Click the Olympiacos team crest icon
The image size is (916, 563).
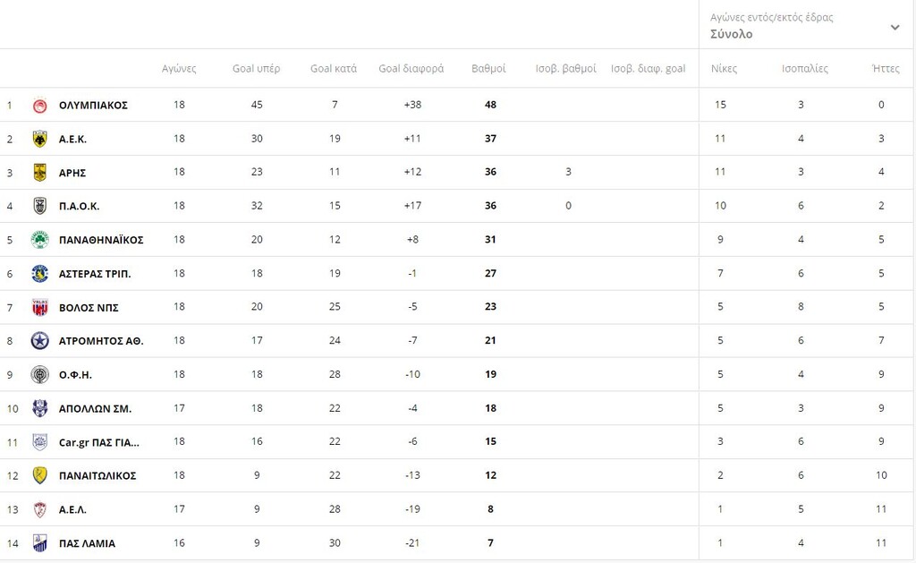39,106
